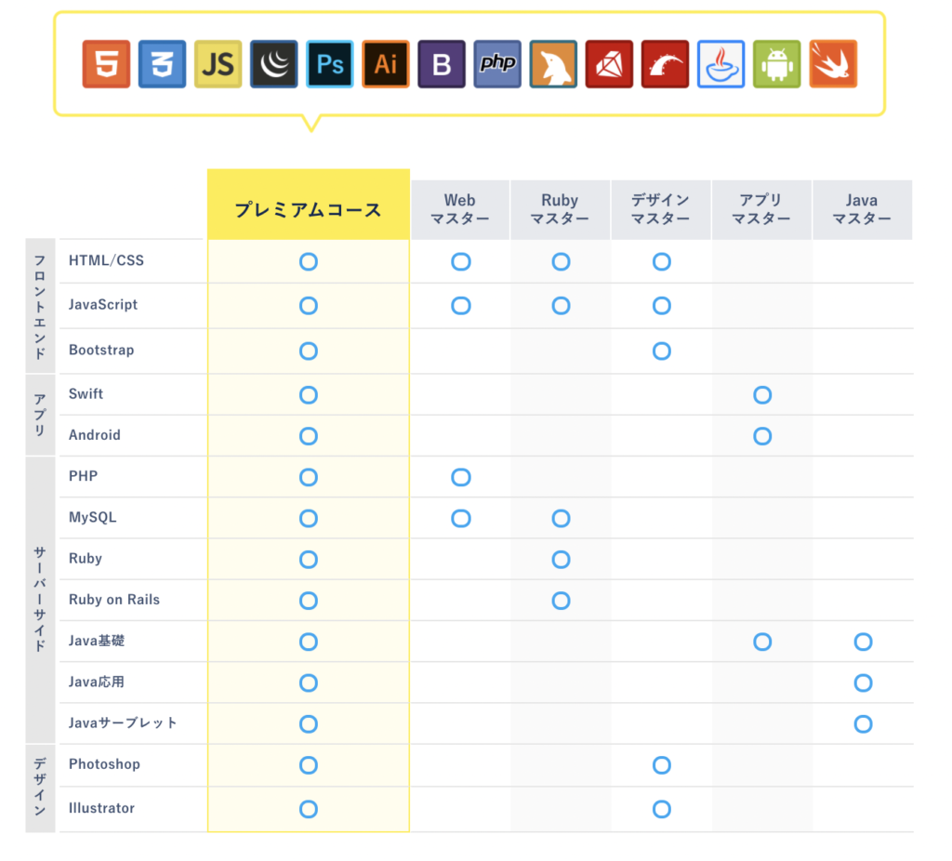Select the yellow JS JavaScript icon
The width and height of the screenshot is (952, 861).
point(218,64)
